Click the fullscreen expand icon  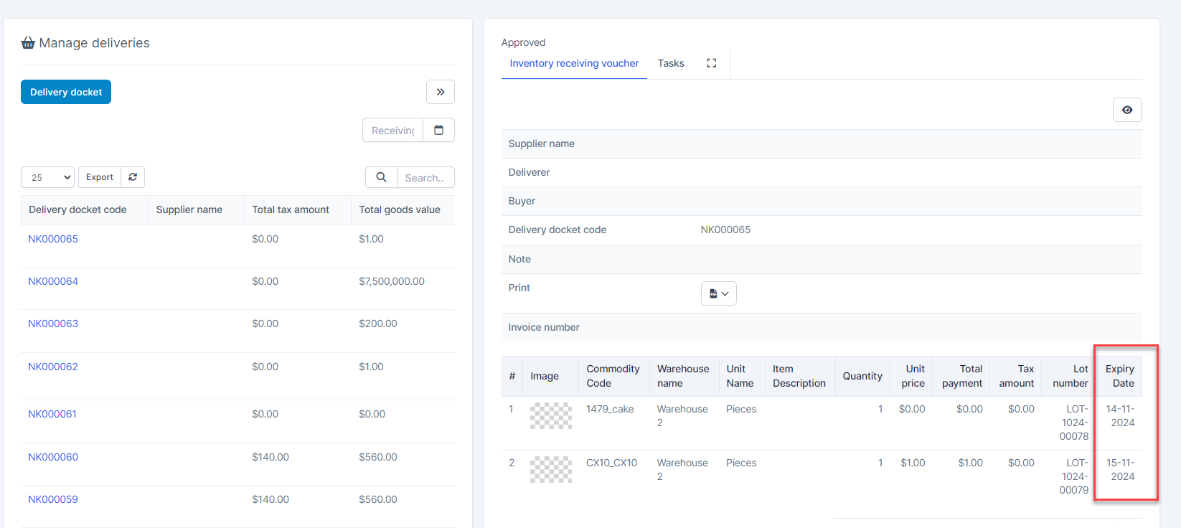click(x=711, y=63)
